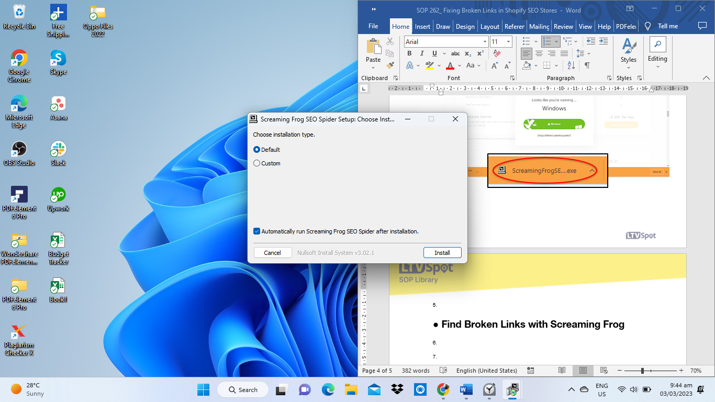
Task: Apply multilevel list formatting
Action: click(568, 41)
